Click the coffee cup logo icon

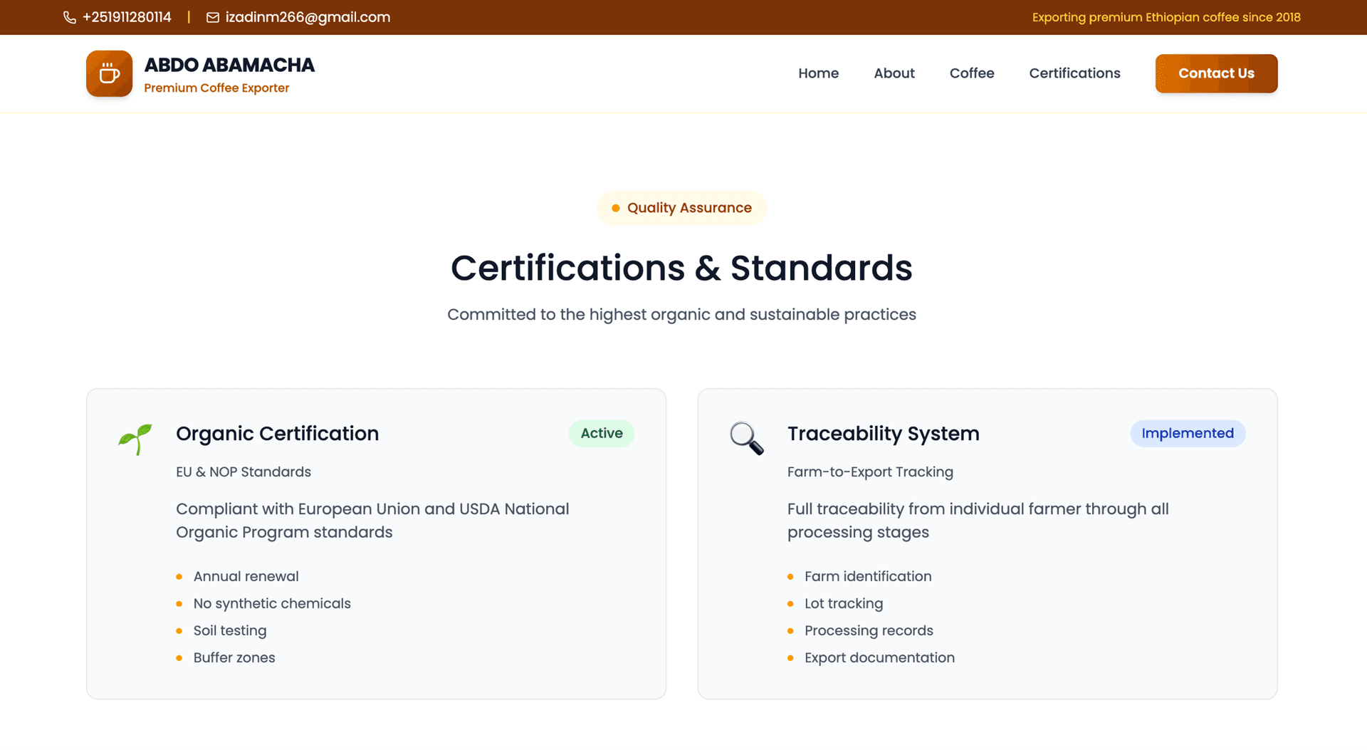point(109,73)
